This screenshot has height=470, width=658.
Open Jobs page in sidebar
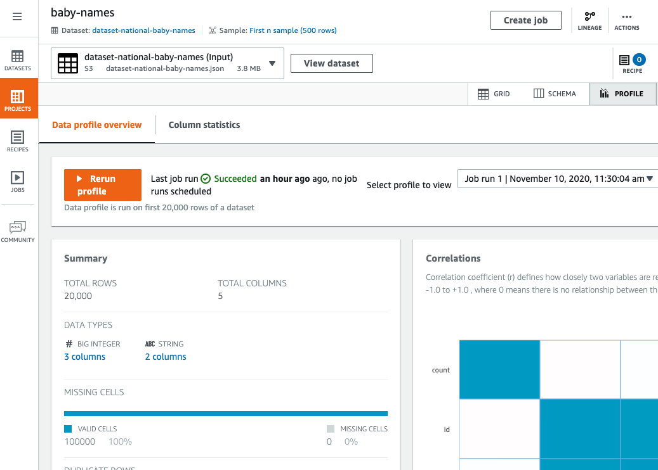pos(18,182)
